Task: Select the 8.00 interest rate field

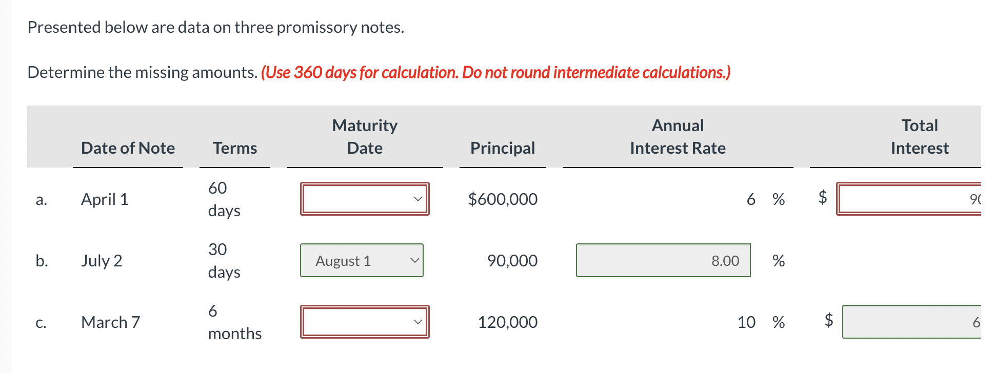Action: tap(663, 261)
